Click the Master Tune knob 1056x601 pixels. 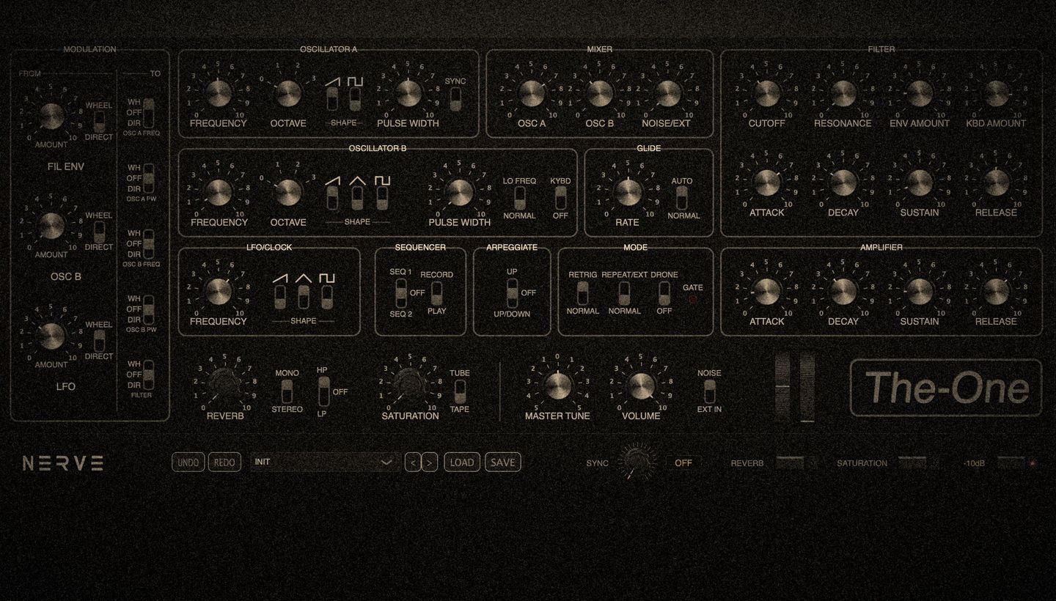click(x=557, y=386)
